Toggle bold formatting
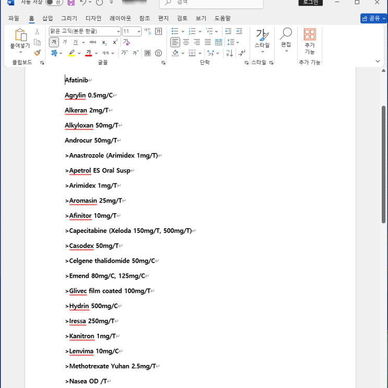 pos(54,42)
